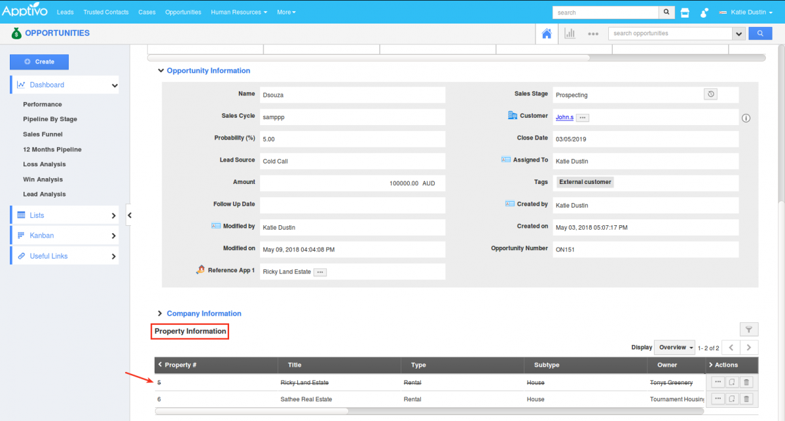Screen dimensions: 785x421
Task: Go to the Opportunities home icon
Action: pyautogui.click(x=546, y=33)
